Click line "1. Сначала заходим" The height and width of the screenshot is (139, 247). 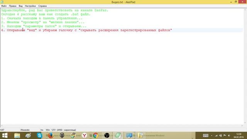[42, 18]
